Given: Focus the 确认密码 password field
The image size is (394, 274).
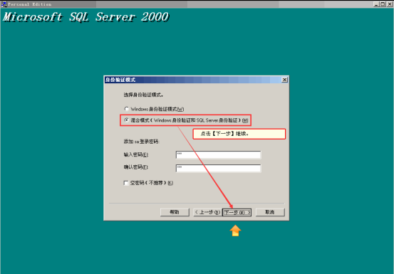Looking at the screenshot, I should (x=218, y=168).
